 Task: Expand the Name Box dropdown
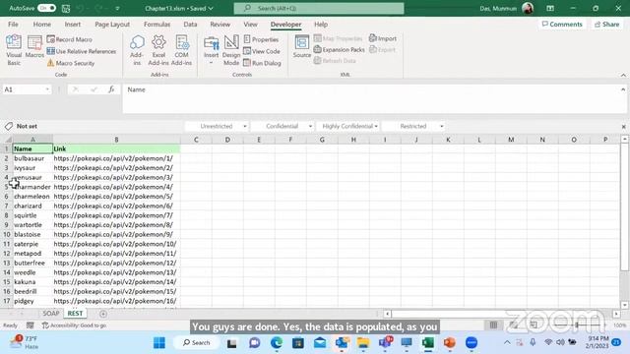click(x=47, y=89)
